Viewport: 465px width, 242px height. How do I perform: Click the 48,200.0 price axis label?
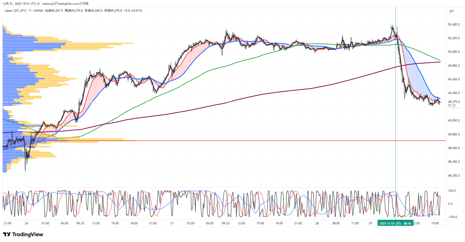tap(454, 176)
